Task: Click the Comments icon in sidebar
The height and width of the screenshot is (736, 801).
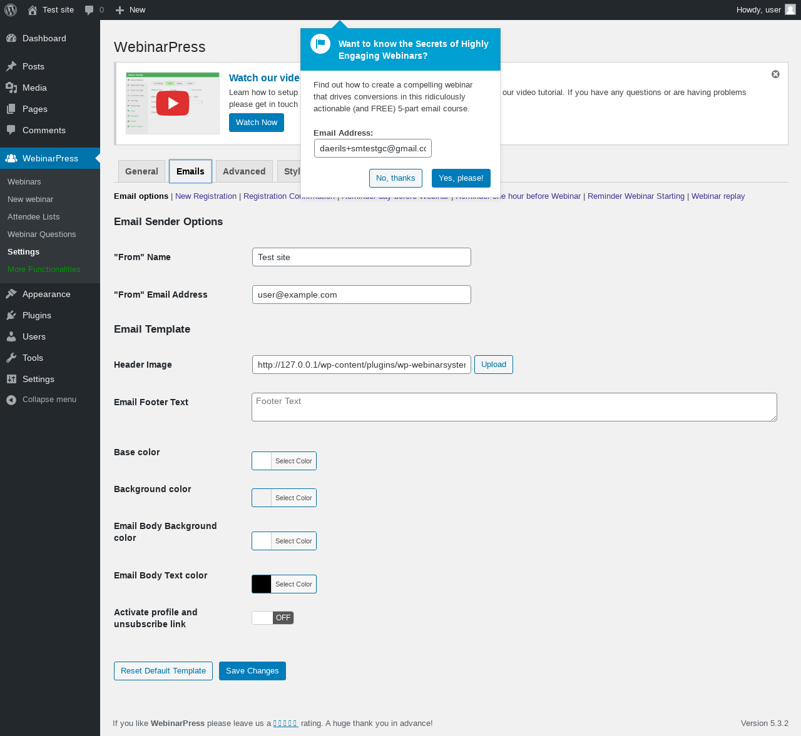Action: coord(11,130)
